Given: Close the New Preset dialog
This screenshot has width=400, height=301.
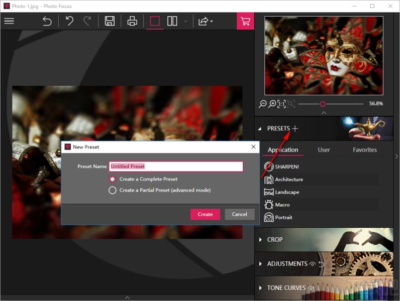Looking at the screenshot, I should (253, 146).
